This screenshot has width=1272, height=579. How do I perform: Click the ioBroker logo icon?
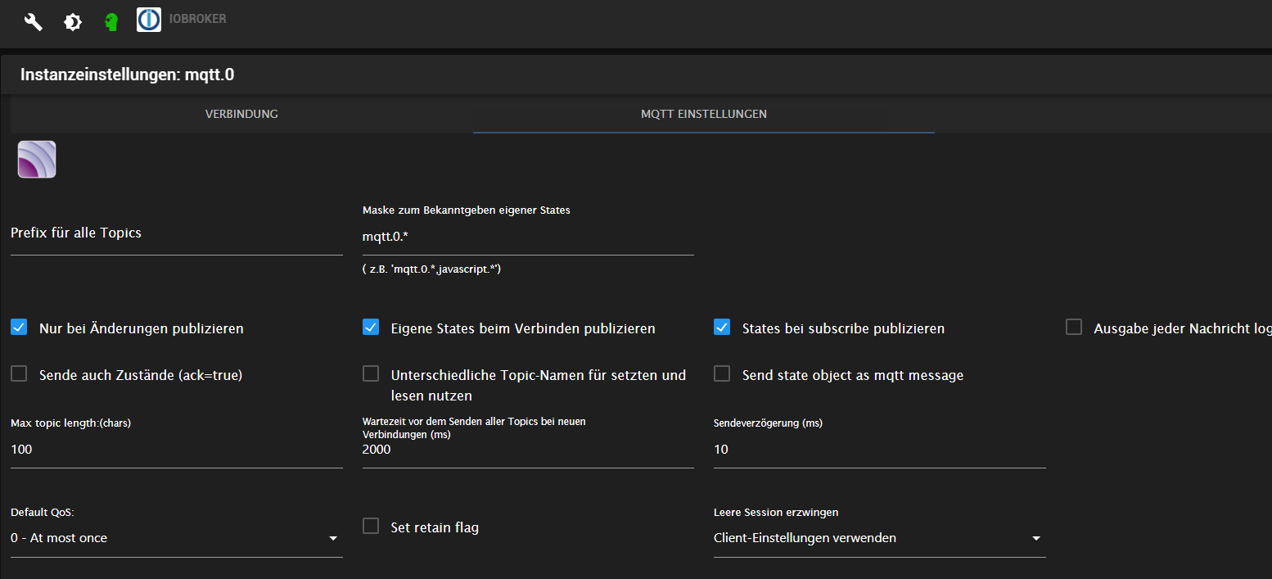coord(149,20)
